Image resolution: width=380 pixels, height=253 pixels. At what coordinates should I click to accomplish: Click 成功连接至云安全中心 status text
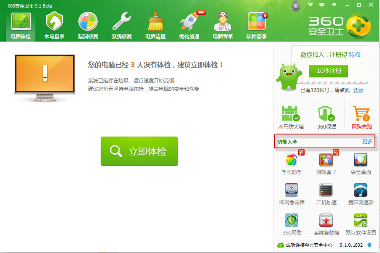pos(309,245)
